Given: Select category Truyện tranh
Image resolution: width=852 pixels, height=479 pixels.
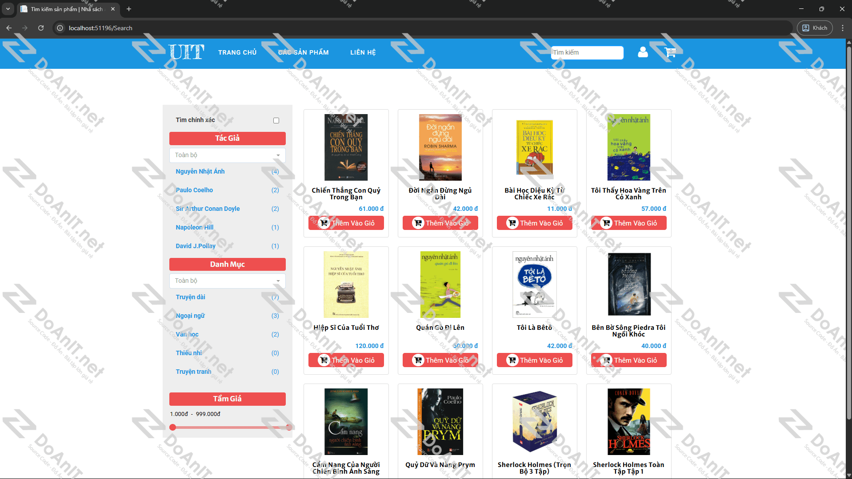Looking at the screenshot, I should point(193,372).
